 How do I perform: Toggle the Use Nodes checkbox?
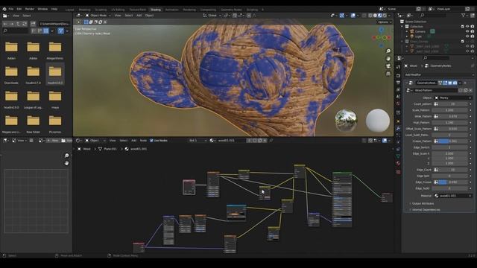[x=151, y=141]
